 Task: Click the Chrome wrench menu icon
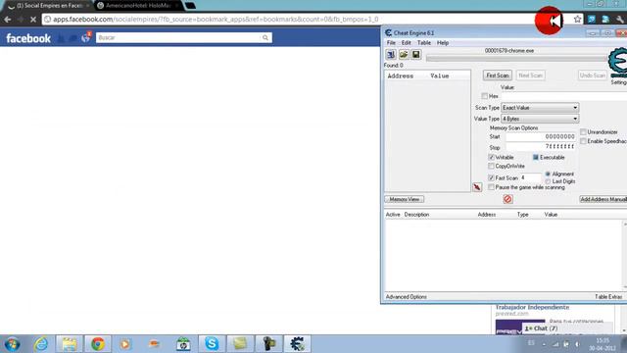click(620, 20)
